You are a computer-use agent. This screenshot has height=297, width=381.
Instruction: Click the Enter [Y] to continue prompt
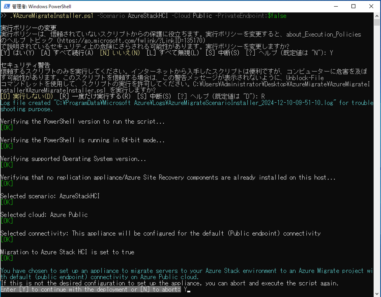91,290
